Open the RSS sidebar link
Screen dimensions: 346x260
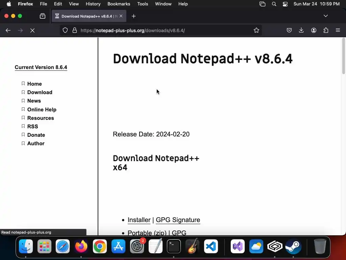point(32,127)
